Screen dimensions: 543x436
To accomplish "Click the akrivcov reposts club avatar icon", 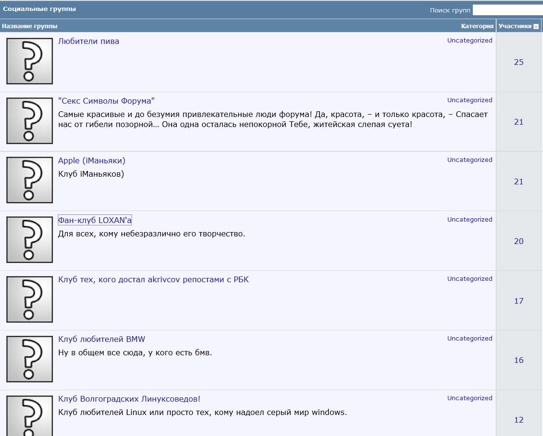I will click(29, 299).
